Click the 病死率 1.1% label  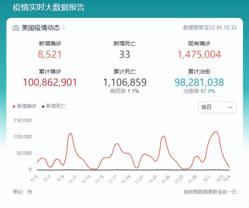point(124,91)
